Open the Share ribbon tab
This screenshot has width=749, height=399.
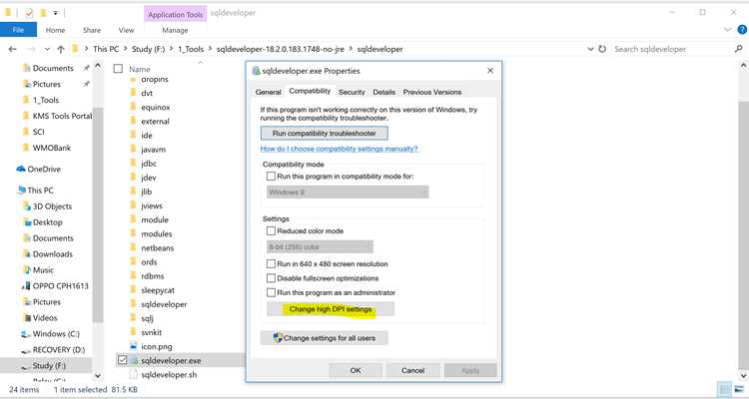pos(92,30)
